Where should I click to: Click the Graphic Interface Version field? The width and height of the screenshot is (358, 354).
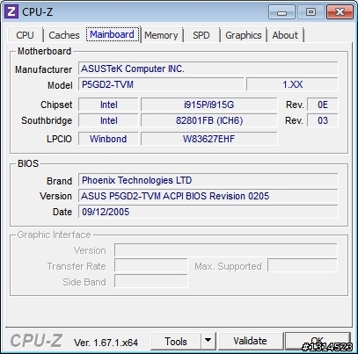[x=226, y=250]
